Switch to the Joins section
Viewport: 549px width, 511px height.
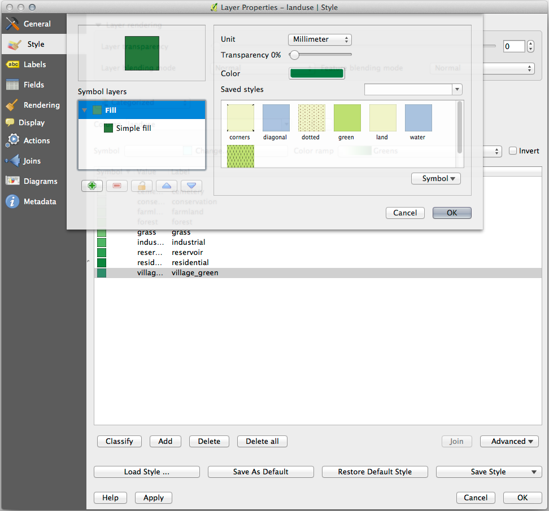32,161
